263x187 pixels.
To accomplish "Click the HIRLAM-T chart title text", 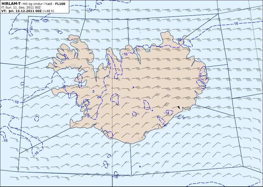I will 11,4.
